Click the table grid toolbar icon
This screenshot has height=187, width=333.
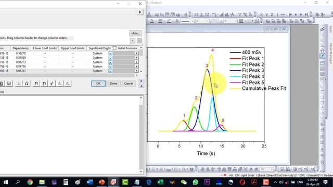[x=257, y=21]
